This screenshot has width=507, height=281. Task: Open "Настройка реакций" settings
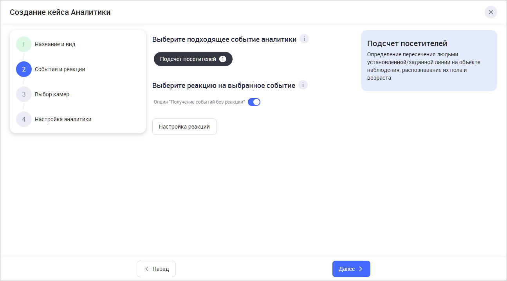click(x=184, y=127)
